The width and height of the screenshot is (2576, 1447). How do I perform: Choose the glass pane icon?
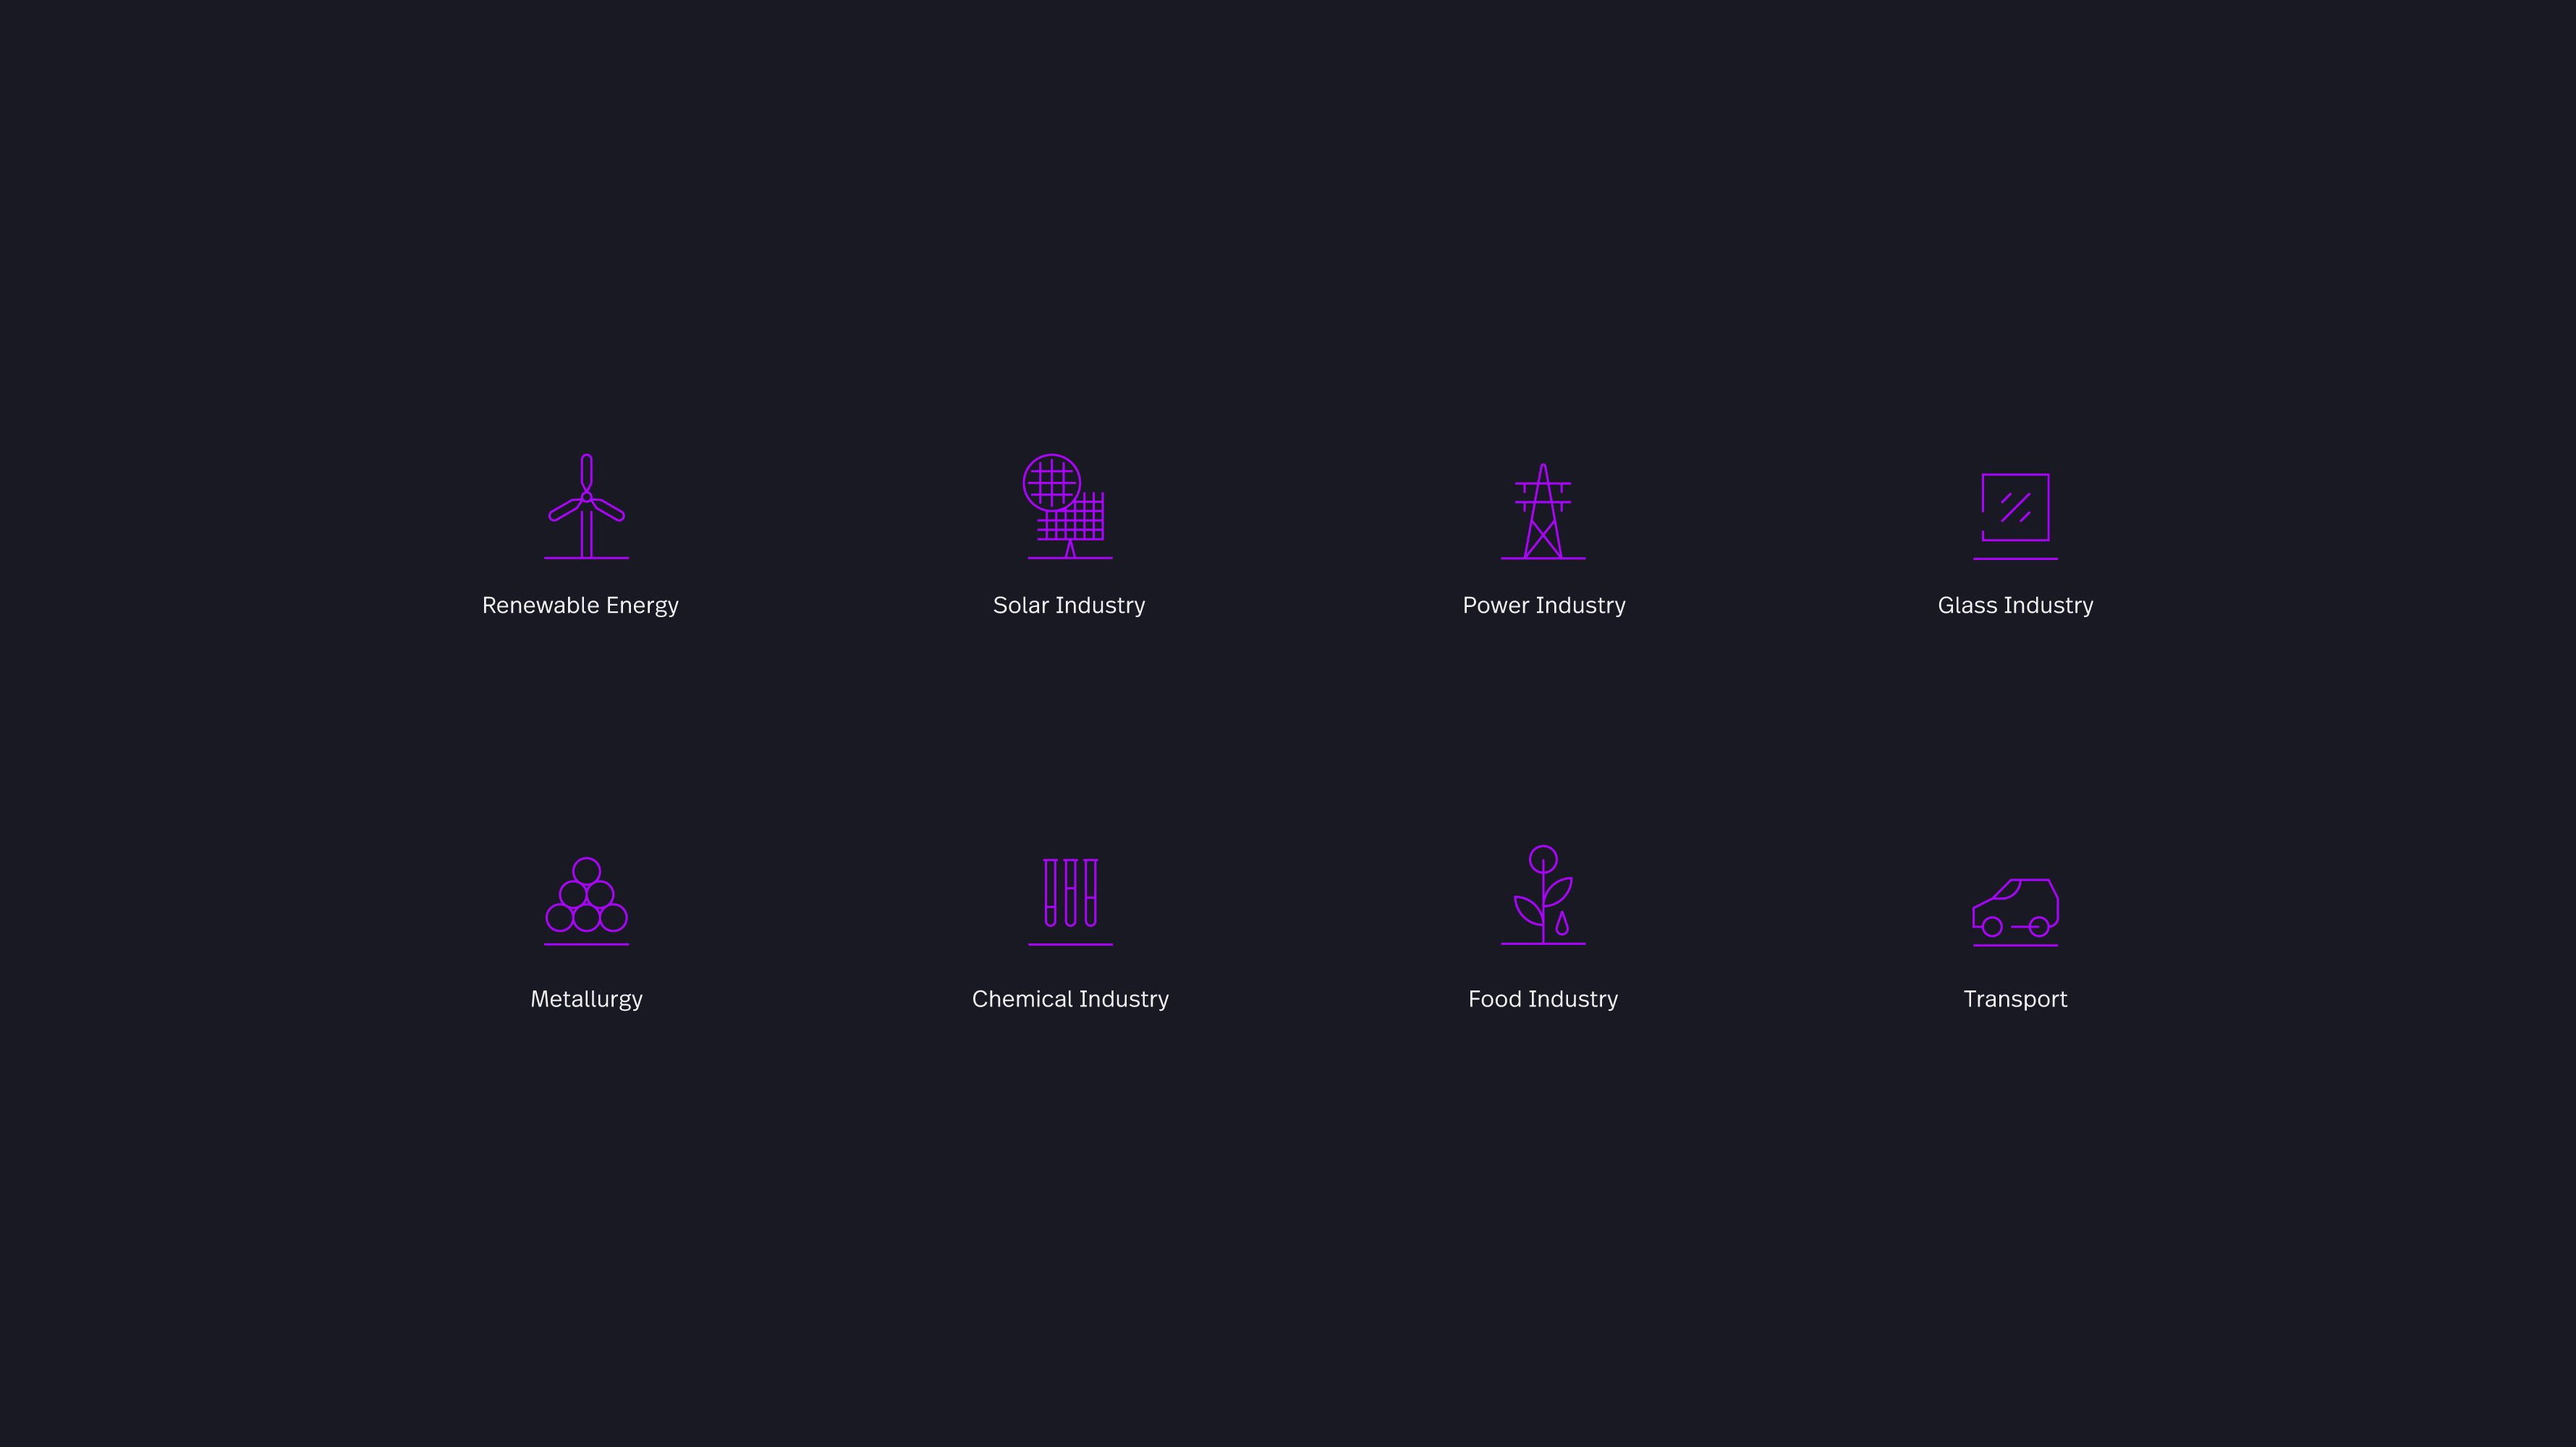2015,516
